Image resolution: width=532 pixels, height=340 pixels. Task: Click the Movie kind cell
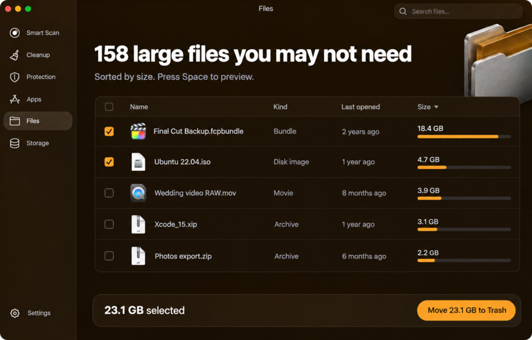tap(283, 193)
